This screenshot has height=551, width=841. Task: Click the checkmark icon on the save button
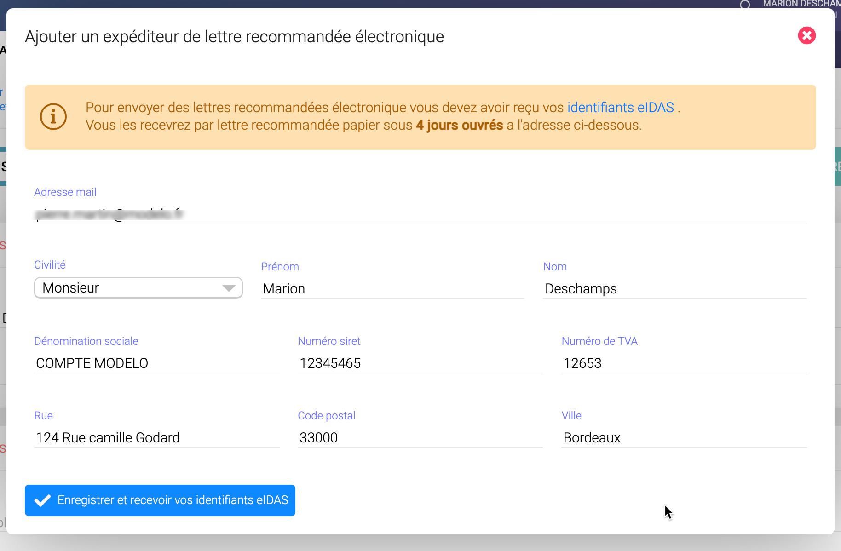point(43,500)
